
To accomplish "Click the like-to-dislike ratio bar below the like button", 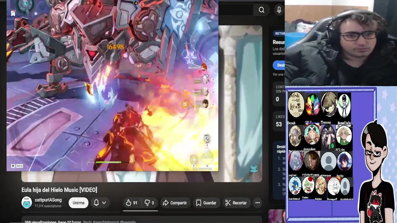I will point(141,210).
